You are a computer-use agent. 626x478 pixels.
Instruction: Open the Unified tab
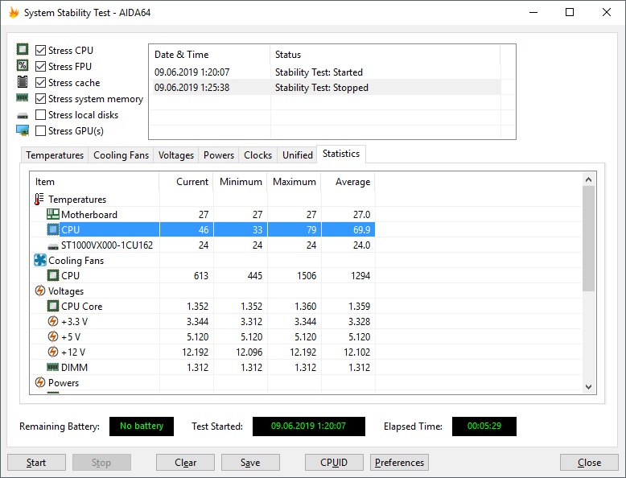click(298, 155)
